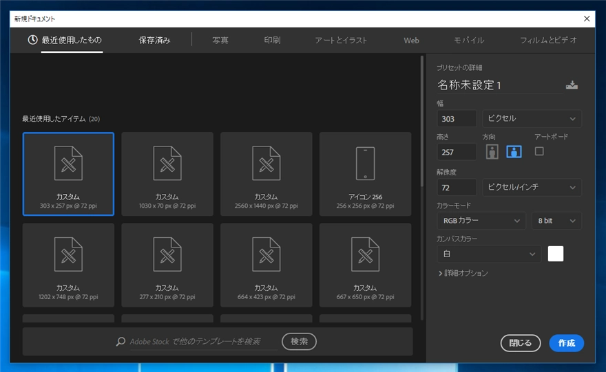Viewport: 606px width, 372px height.
Task: Switch to 保存済み tab
Action: pos(154,40)
